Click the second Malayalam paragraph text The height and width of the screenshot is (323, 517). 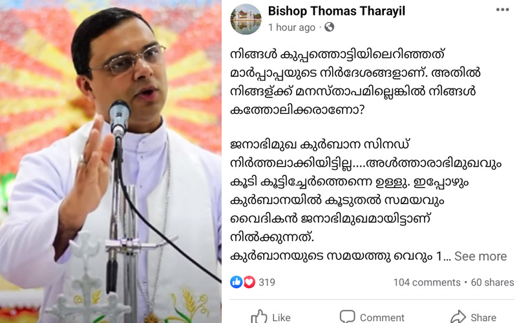tap(366, 191)
